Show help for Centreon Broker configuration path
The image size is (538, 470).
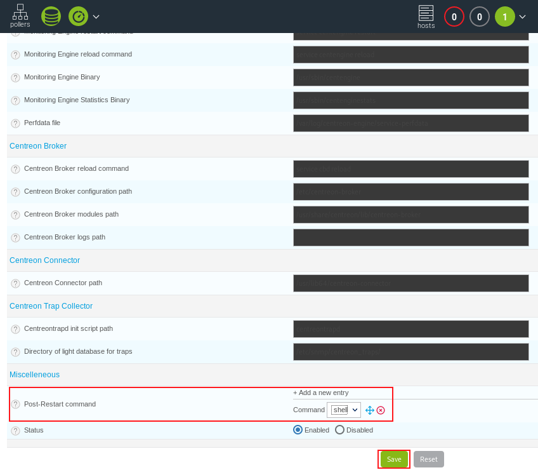click(x=15, y=192)
